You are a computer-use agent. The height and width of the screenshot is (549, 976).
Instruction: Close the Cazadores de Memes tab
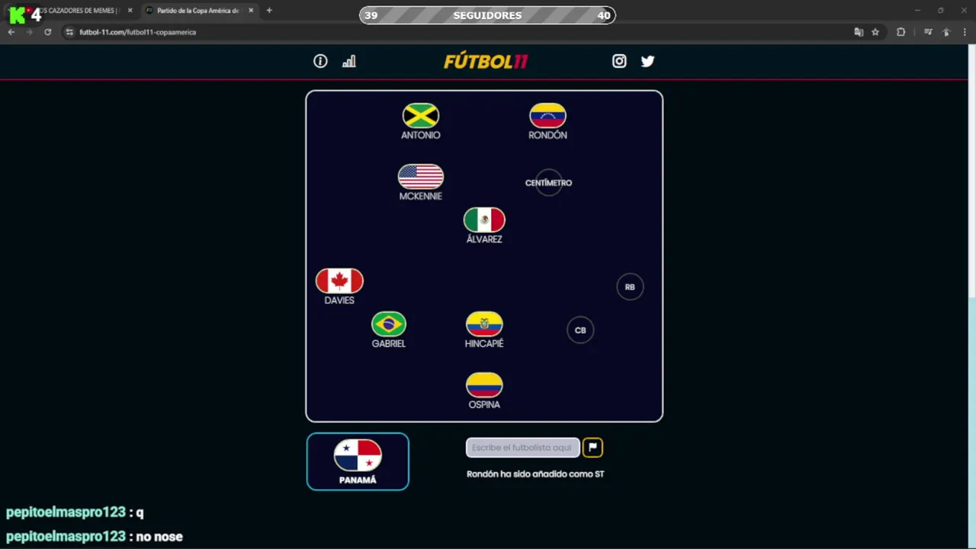click(x=130, y=11)
